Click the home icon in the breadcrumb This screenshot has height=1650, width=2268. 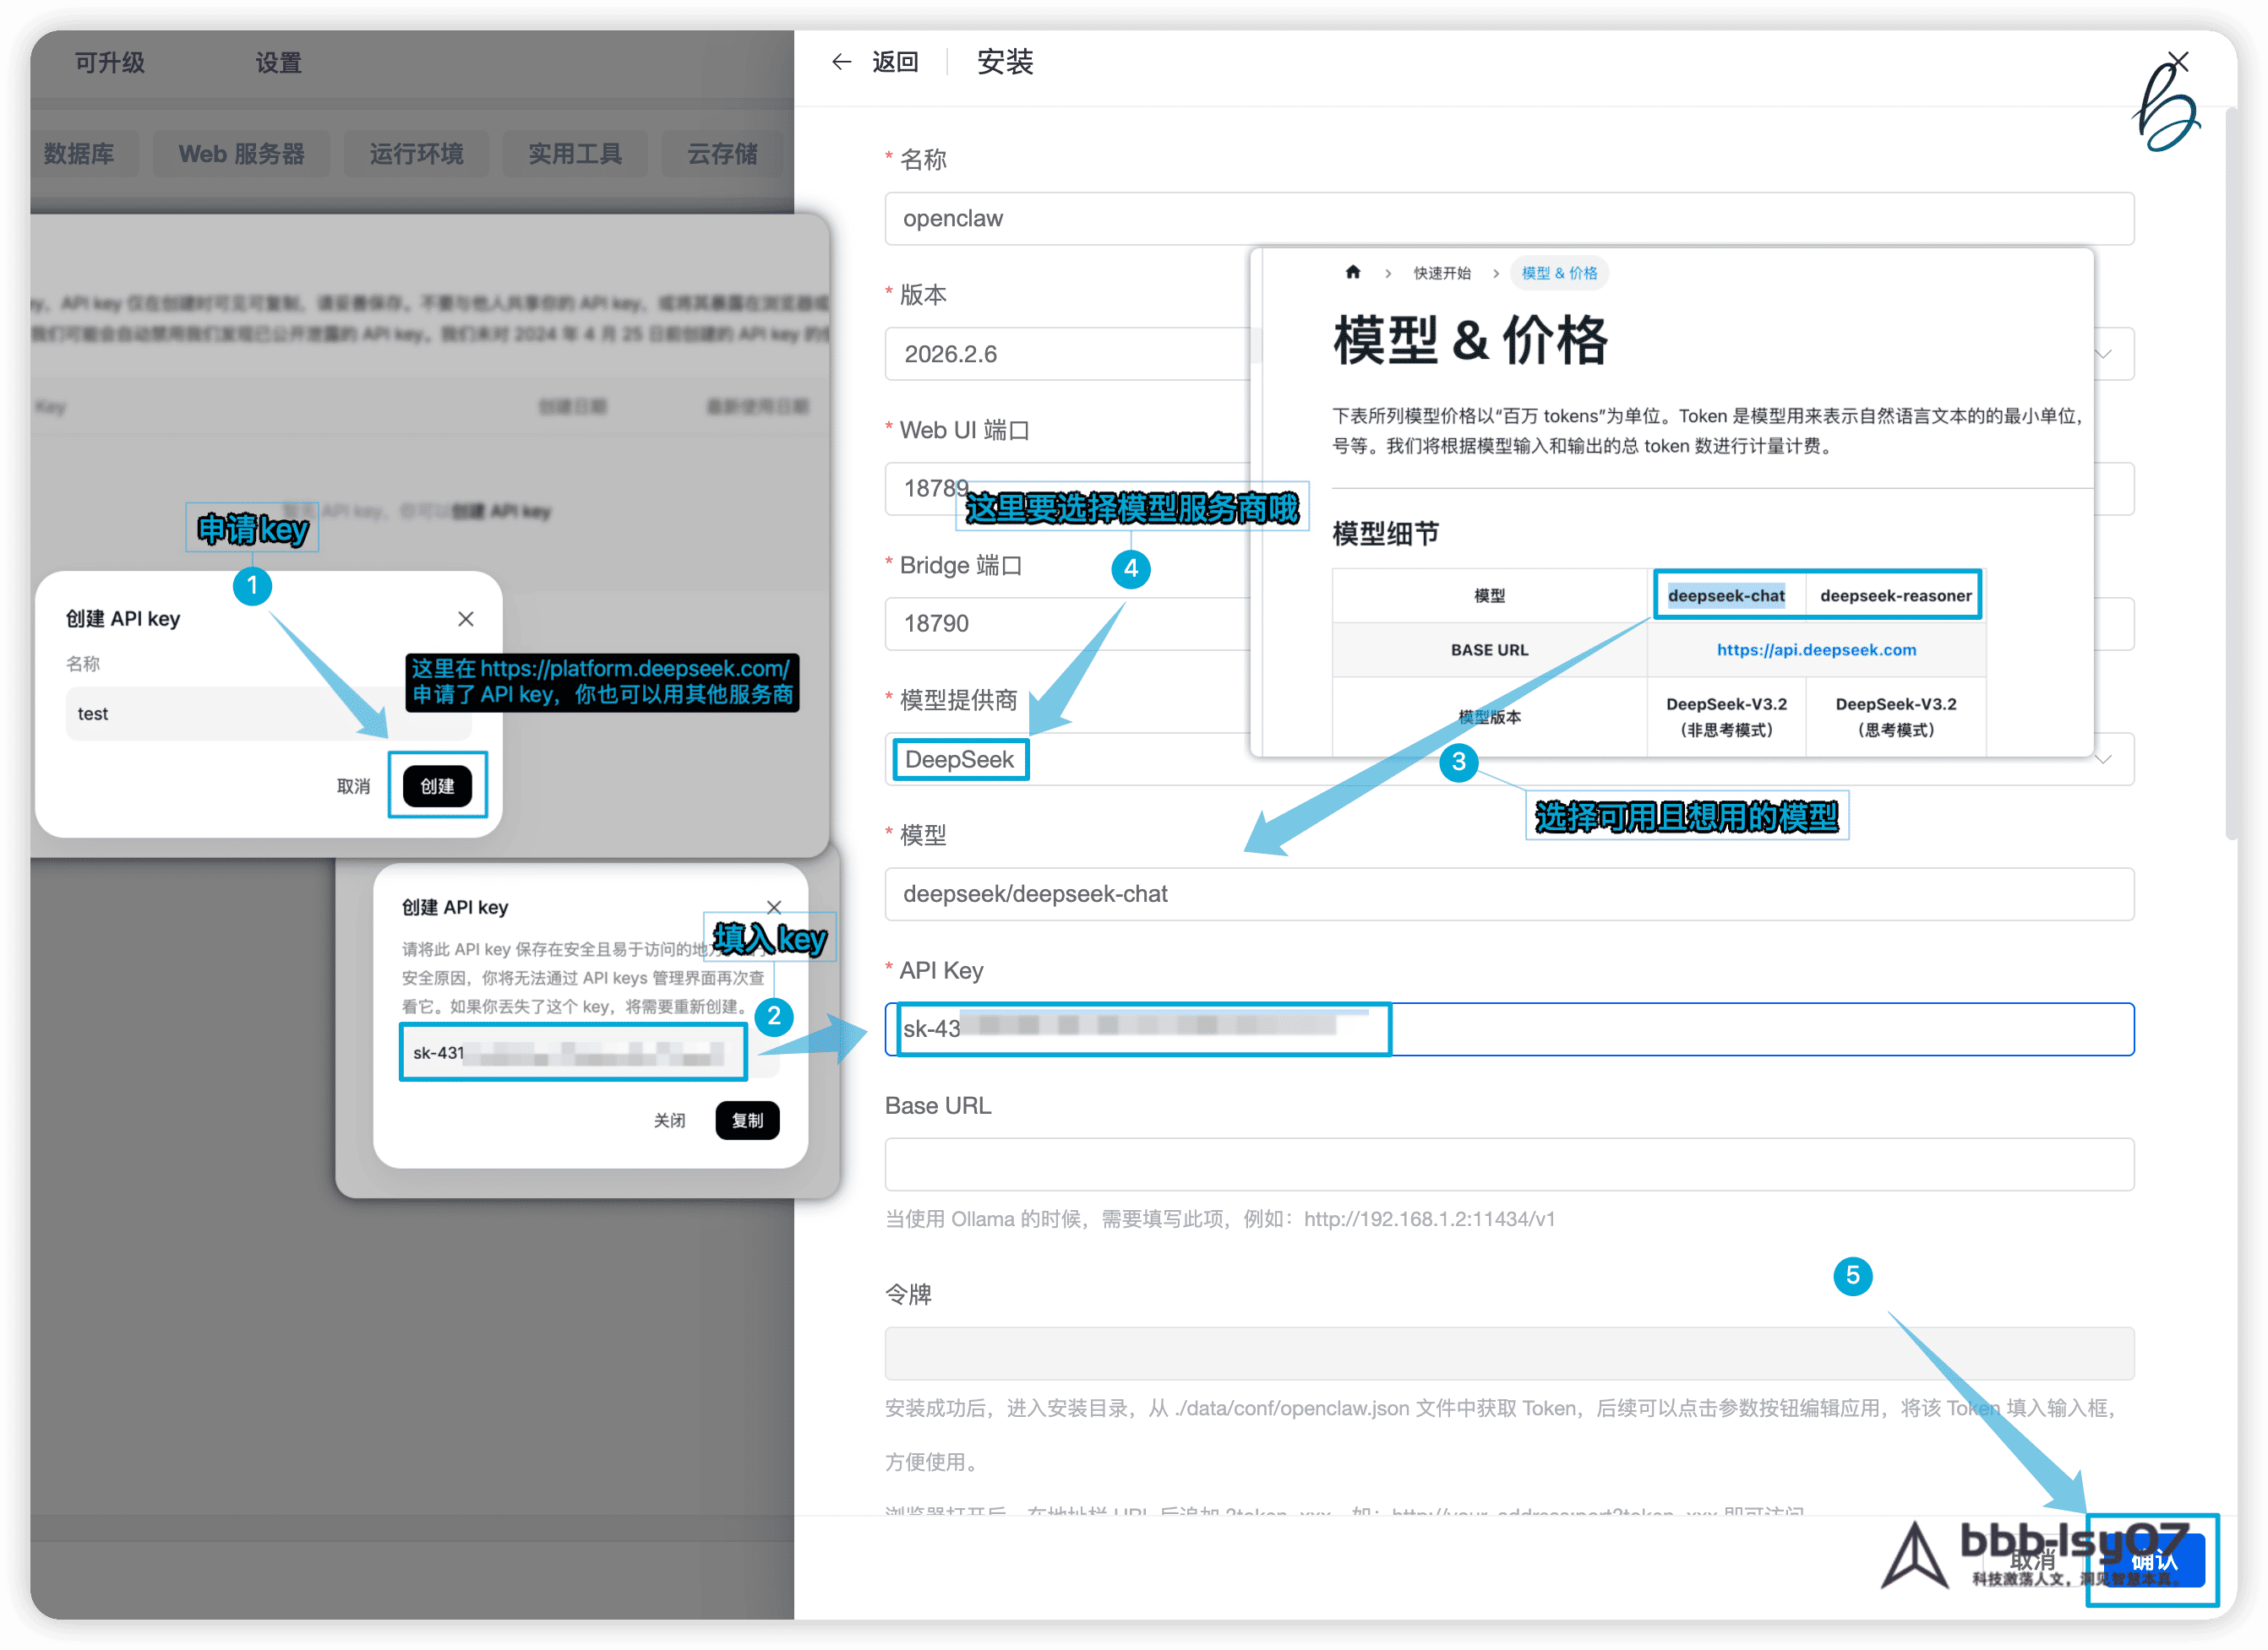(1353, 272)
